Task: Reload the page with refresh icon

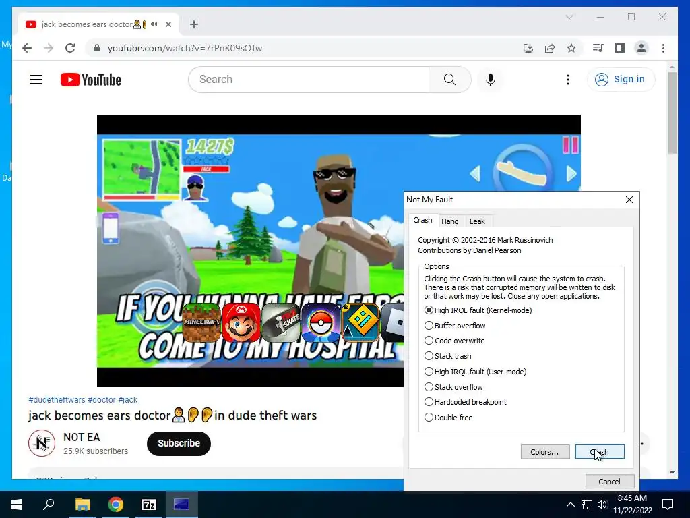Action: point(70,48)
